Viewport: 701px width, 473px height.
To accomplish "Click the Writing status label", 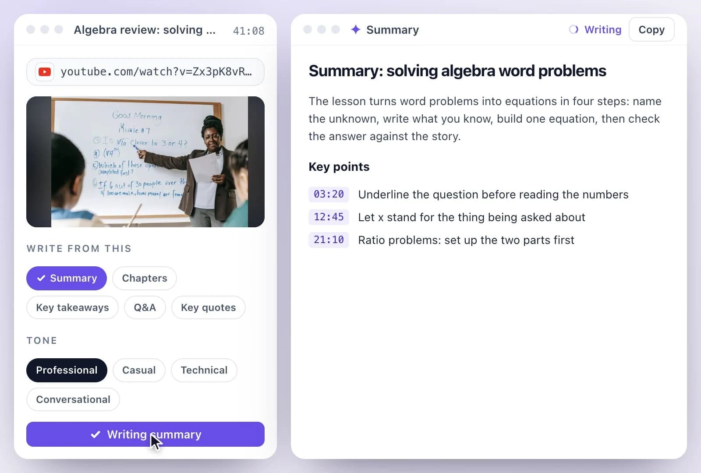I will (x=603, y=29).
